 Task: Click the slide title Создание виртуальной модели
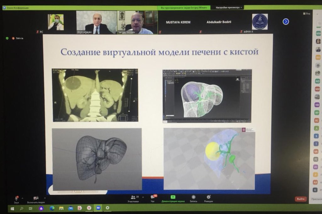159,52
